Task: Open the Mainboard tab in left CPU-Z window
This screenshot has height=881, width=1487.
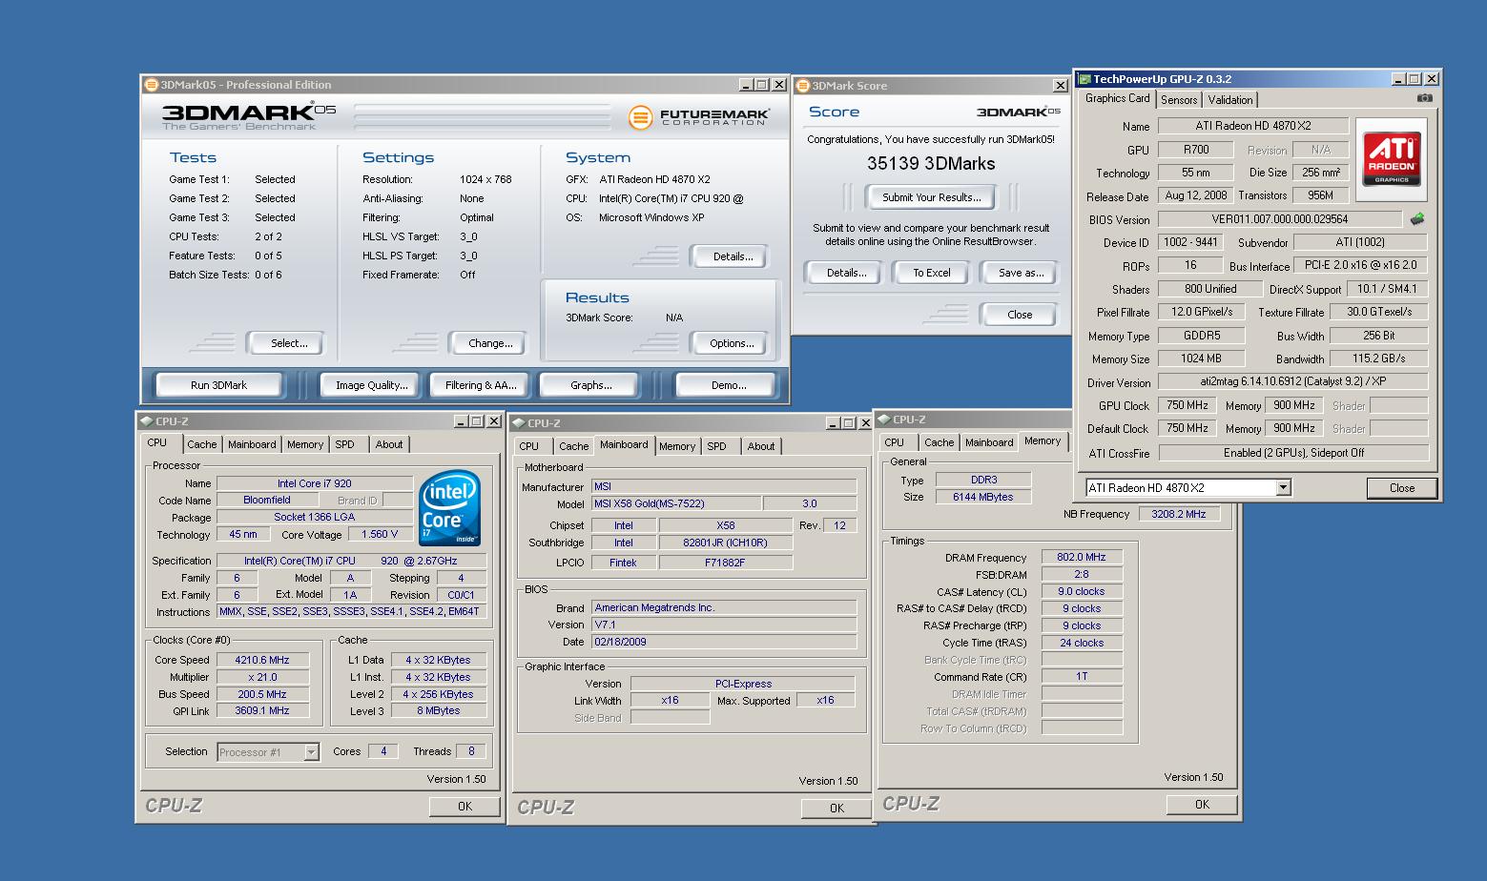Action: 252,444
